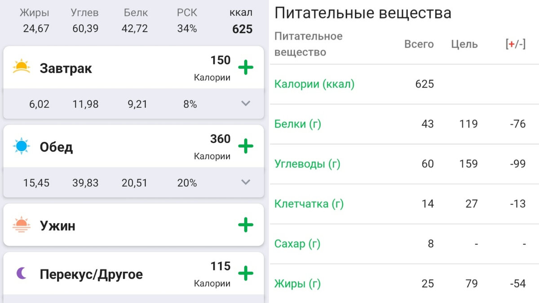
Task: Add food to Обед with plus icon
Action: point(245,146)
